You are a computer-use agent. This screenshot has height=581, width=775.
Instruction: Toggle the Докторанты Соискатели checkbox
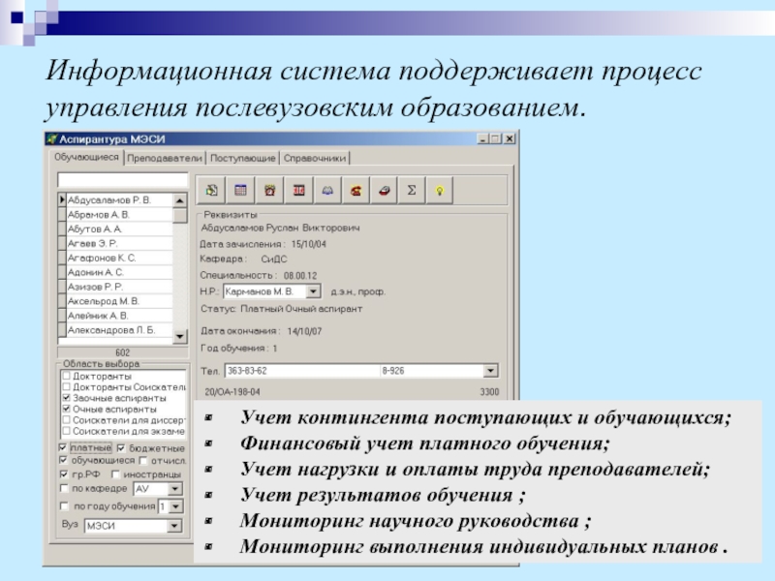click(x=67, y=386)
